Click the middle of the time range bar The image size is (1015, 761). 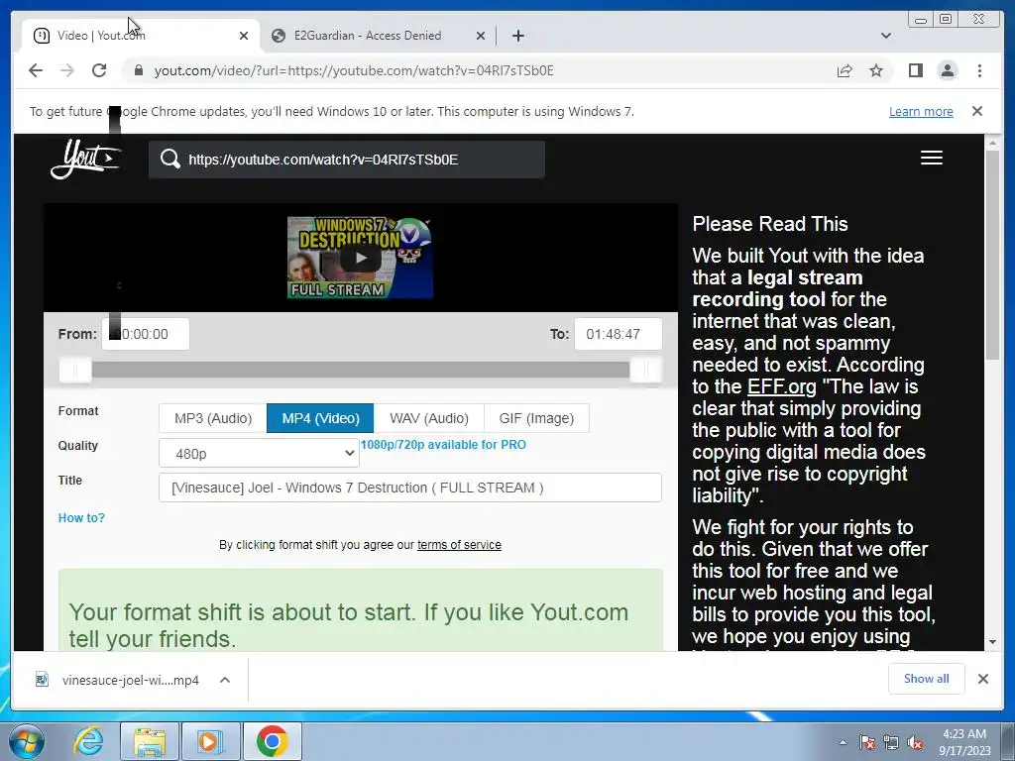pyautogui.click(x=361, y=371)
